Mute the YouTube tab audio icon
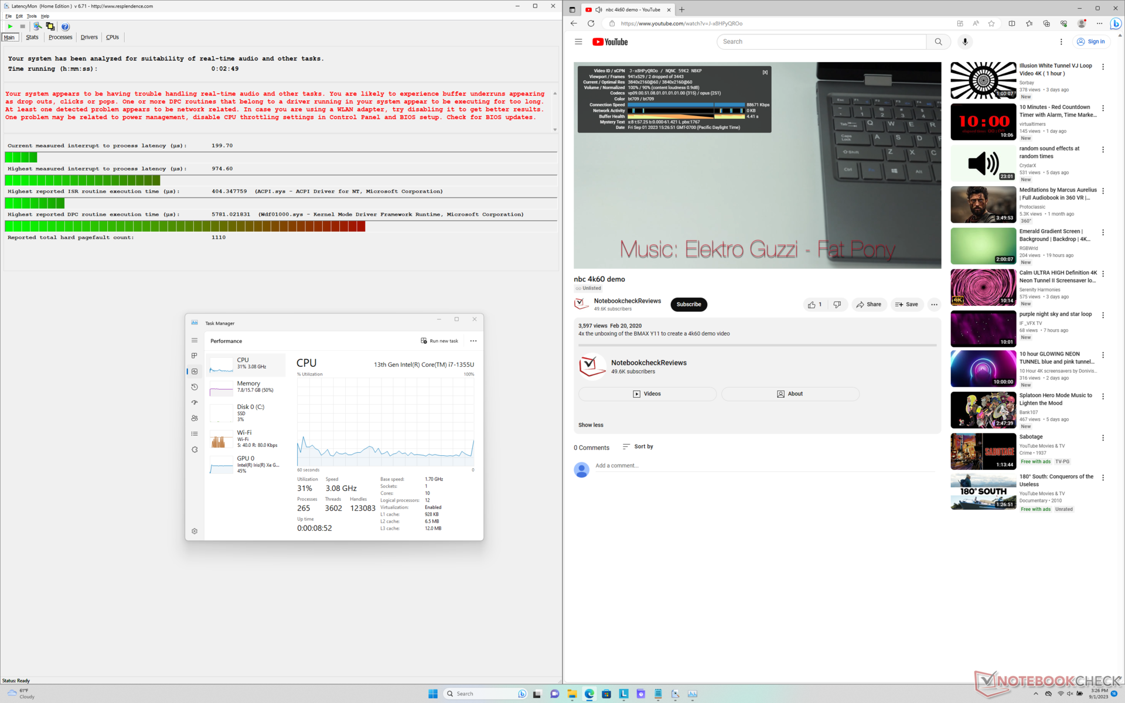Viewport: 1125px width, 703px height. [x=598, y=9]
